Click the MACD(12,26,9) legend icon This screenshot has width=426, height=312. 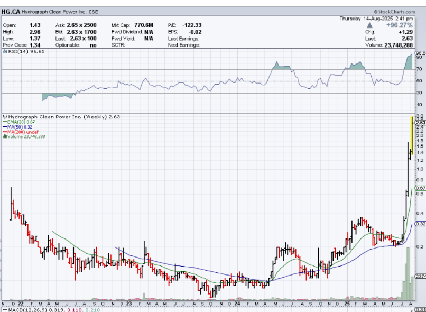coord(4,309)
